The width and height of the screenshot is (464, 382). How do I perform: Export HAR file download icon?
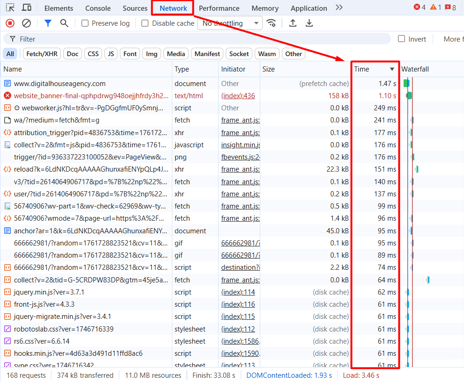coord(309,23)
